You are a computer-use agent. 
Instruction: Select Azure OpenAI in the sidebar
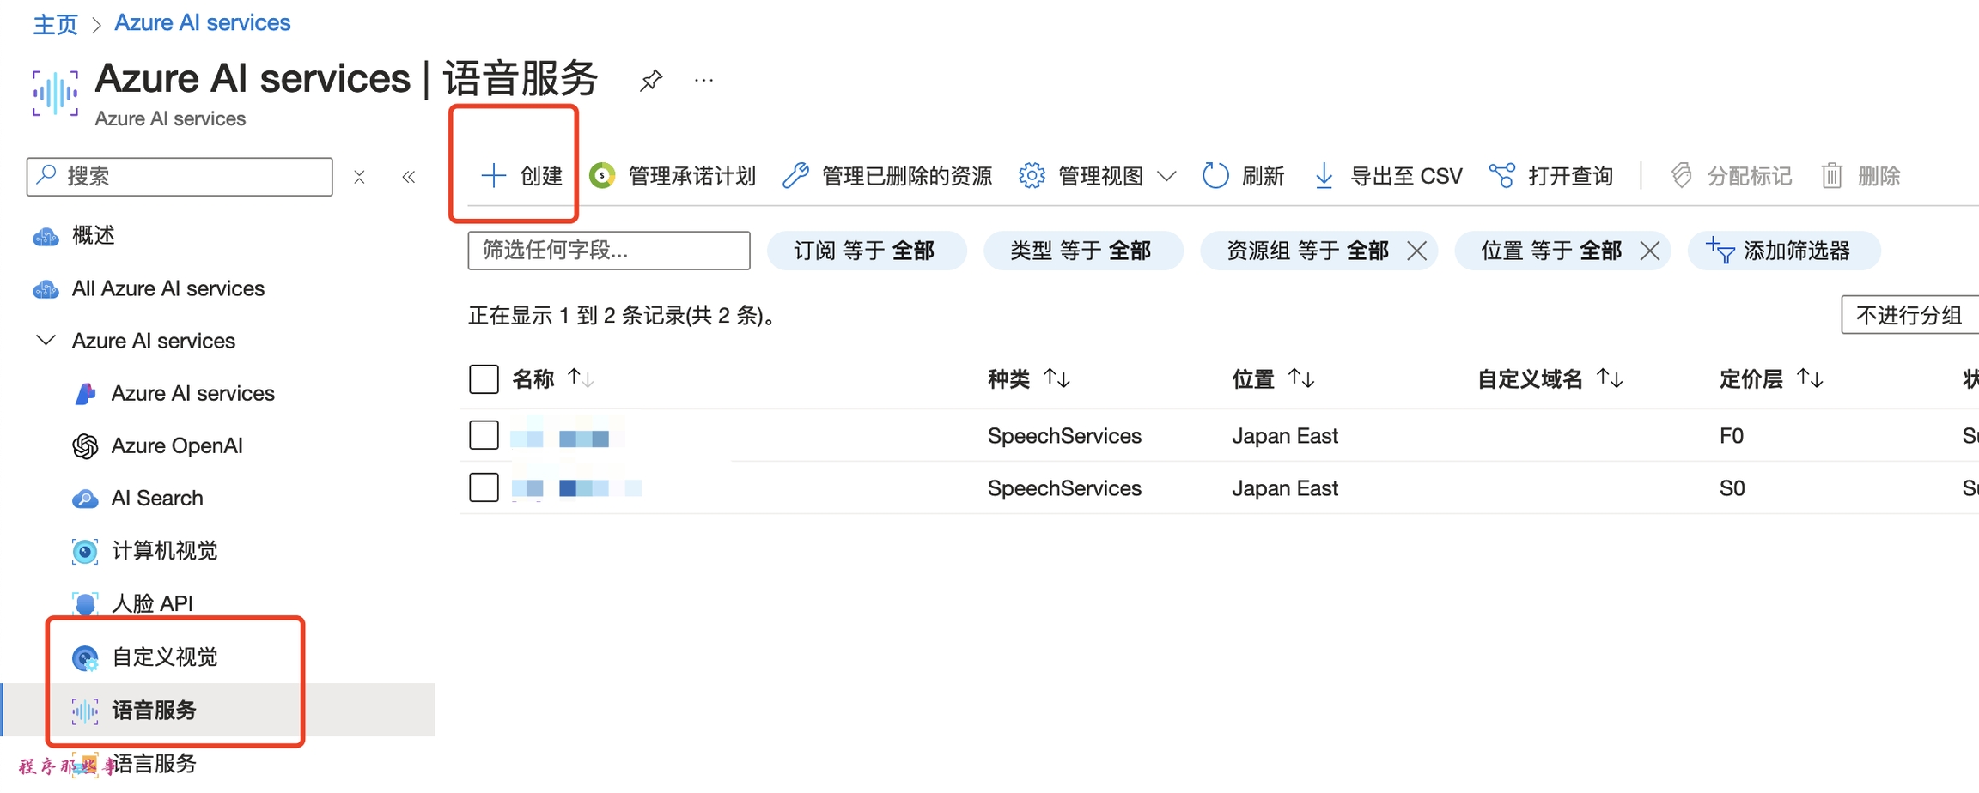[176, 445]
